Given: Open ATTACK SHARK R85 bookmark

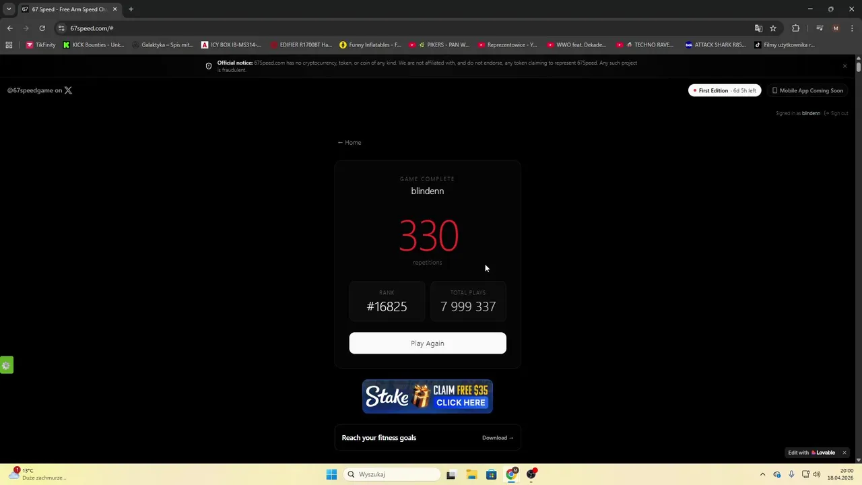Looking at the screenshot, I should pos(715,45).
